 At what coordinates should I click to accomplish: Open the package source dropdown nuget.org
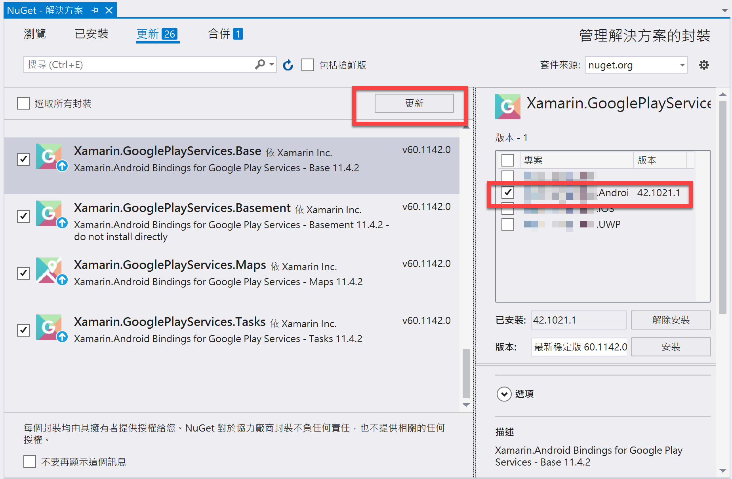tap(636, 65)
